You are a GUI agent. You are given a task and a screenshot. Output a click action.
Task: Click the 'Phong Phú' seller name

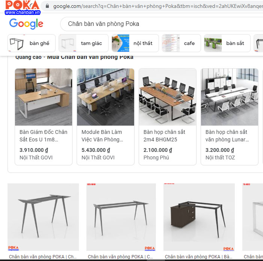(156, 157)
